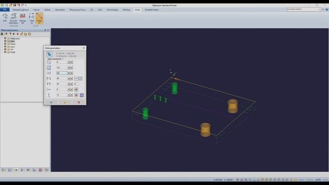Screen dimensions: 329x185
Task: Open the hole Settings ribbon icon
Action: point(23,18)
